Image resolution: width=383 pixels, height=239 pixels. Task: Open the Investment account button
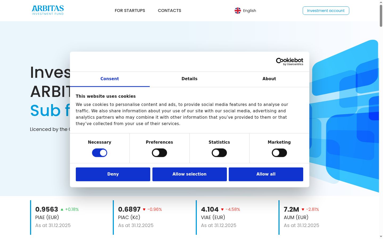coord(326,11)
